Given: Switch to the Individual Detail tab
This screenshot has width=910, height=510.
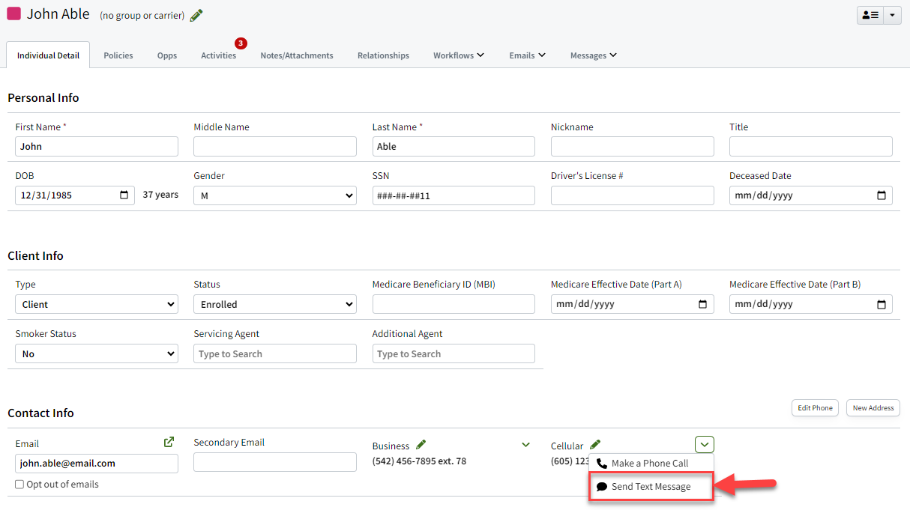Looking at the screenshot, I should coord(48,55).
